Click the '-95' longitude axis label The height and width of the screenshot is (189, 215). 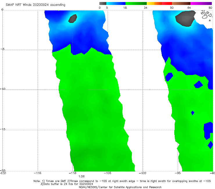point(178,173)
